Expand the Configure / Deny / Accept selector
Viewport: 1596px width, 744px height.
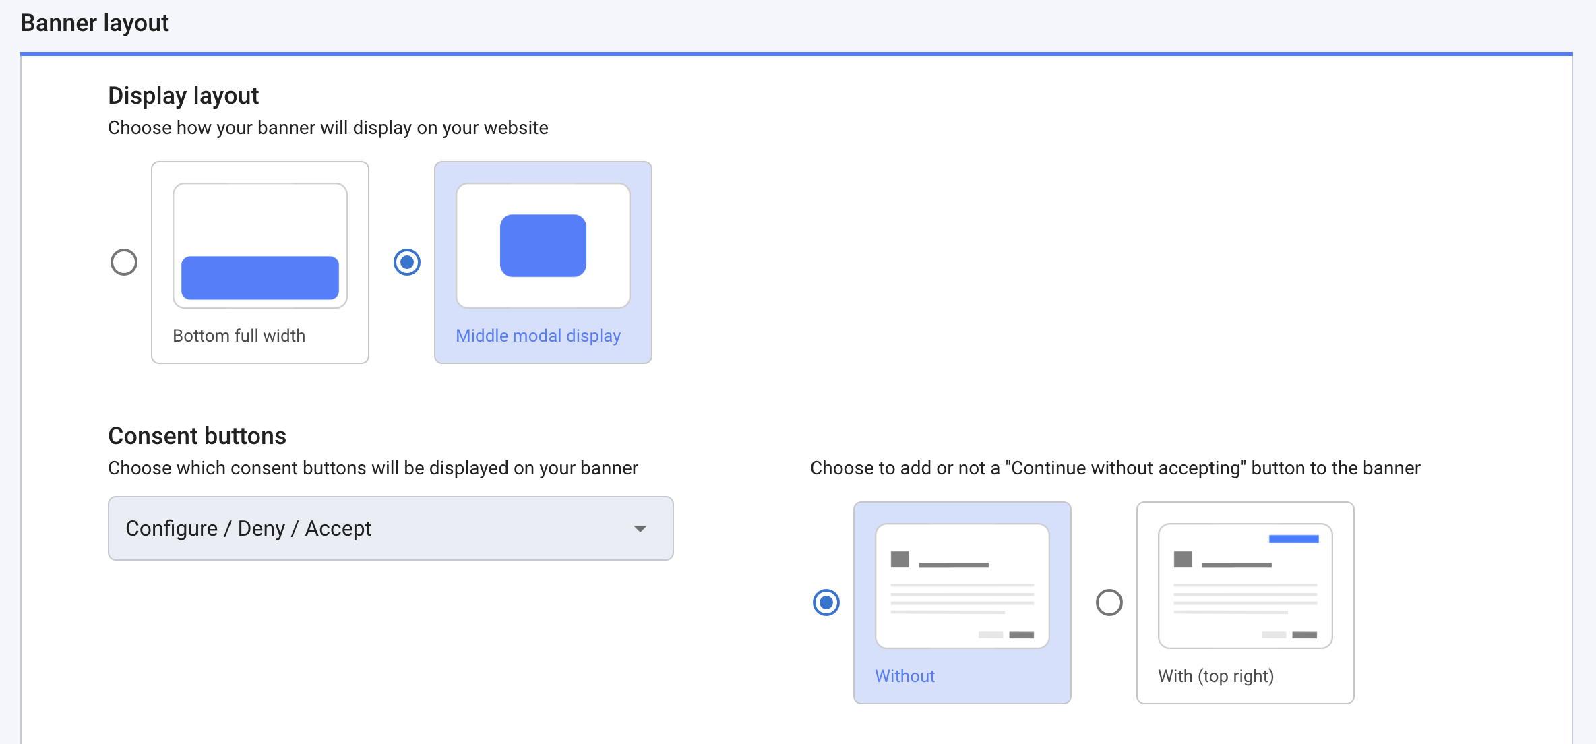(x=390, y=528)
